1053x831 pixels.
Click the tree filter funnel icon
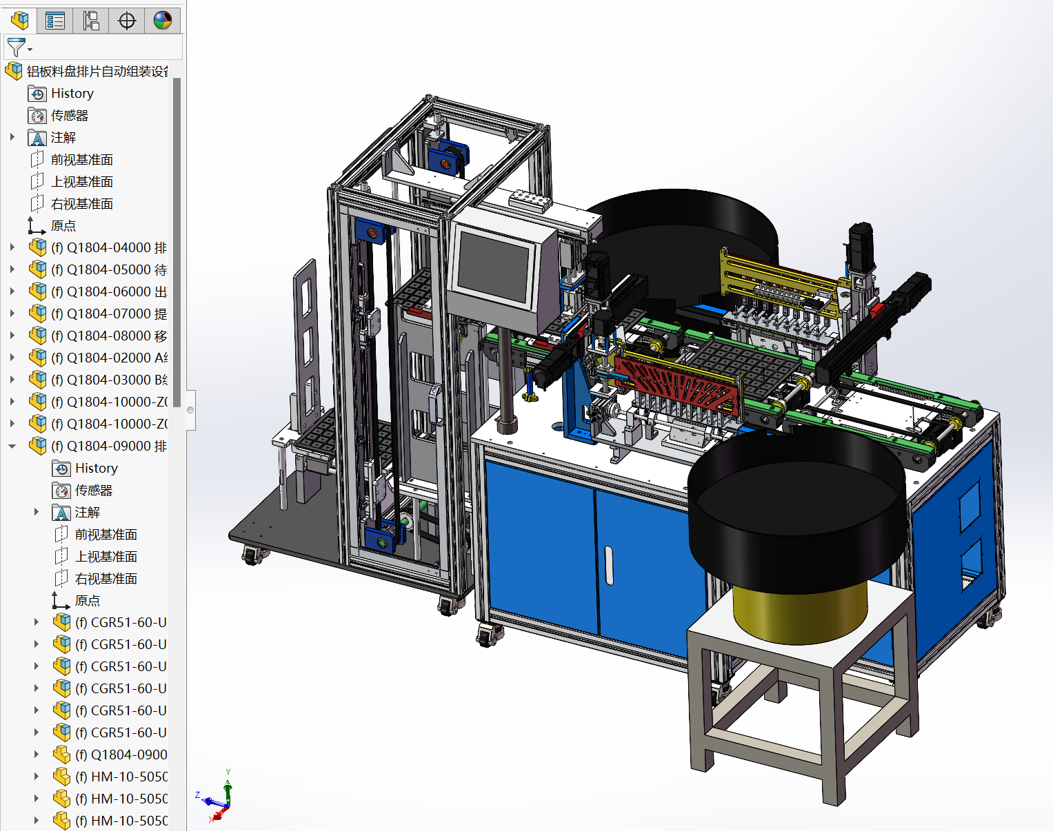click(x=16, y=48)
